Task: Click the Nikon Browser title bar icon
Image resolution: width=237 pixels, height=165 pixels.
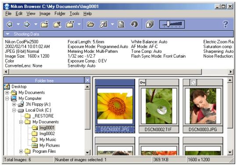Action: point(7,7)
